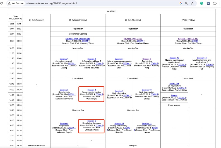Open Session 14 Machine learning link

[x=202, y=58]
